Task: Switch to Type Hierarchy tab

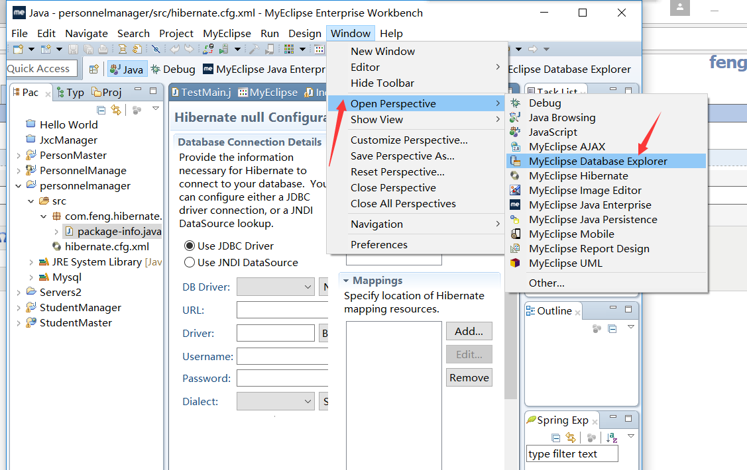Action: (x=70, y=92)
